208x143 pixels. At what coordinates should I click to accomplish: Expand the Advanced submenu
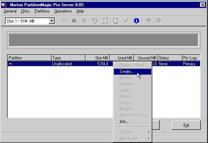133,138
